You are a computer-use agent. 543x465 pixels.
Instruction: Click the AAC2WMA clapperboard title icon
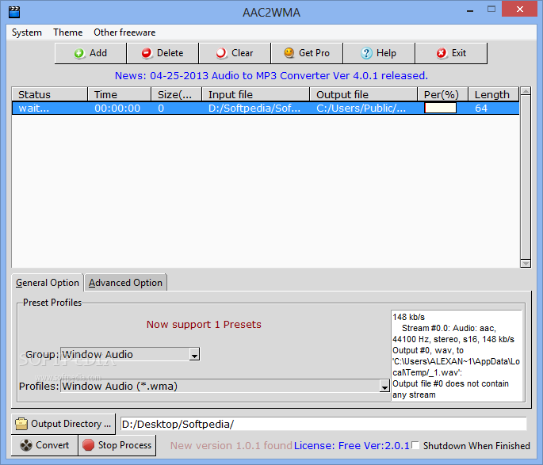tap(14, 12)
